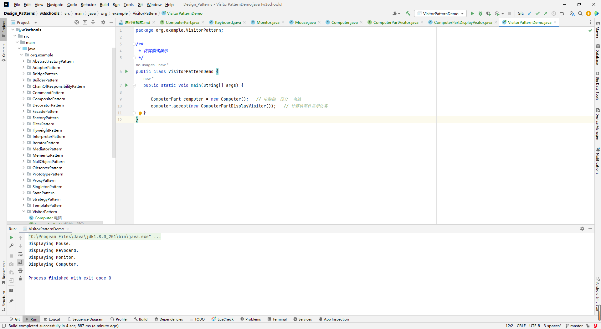The height and width of the screenshot is (329, 601).
Task: Modify run configuration wrench icon
Action: [x=11, y=246]
